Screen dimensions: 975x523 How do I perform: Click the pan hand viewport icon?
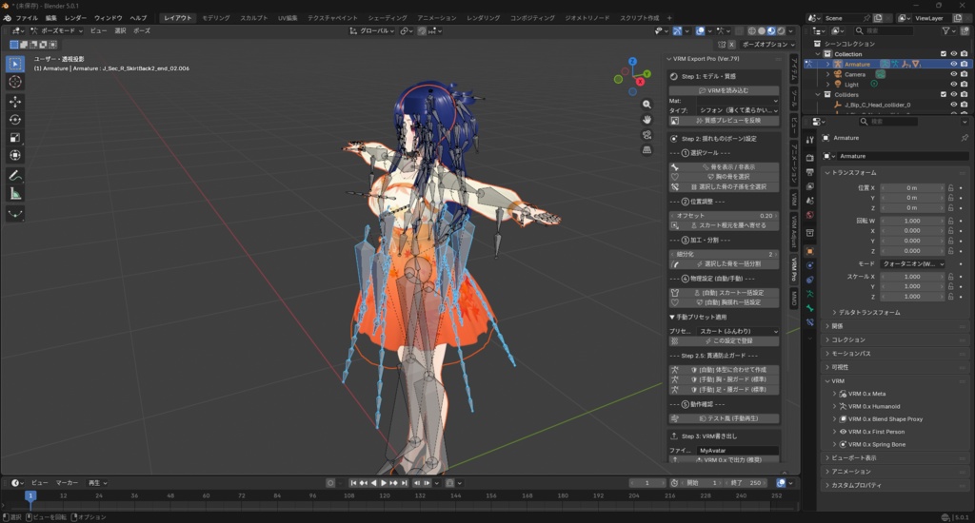point(647,119)
